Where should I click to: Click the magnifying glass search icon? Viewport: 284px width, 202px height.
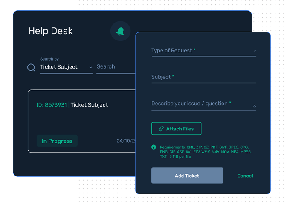(x=31, y=67)
